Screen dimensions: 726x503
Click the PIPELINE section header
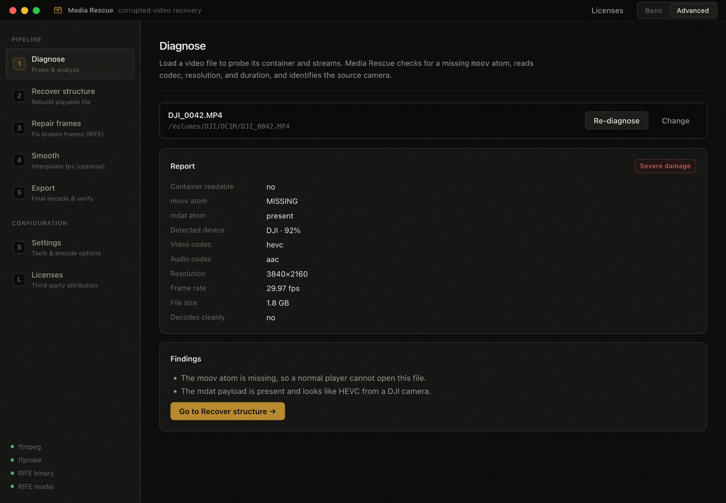(26, 40)
